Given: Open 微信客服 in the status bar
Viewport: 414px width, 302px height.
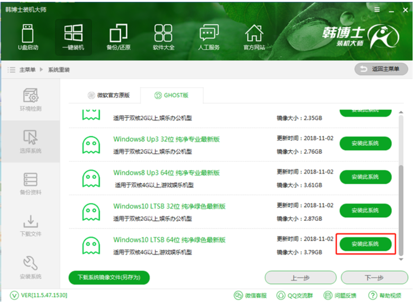Looking at the screenshot, I should pos(251,295).
